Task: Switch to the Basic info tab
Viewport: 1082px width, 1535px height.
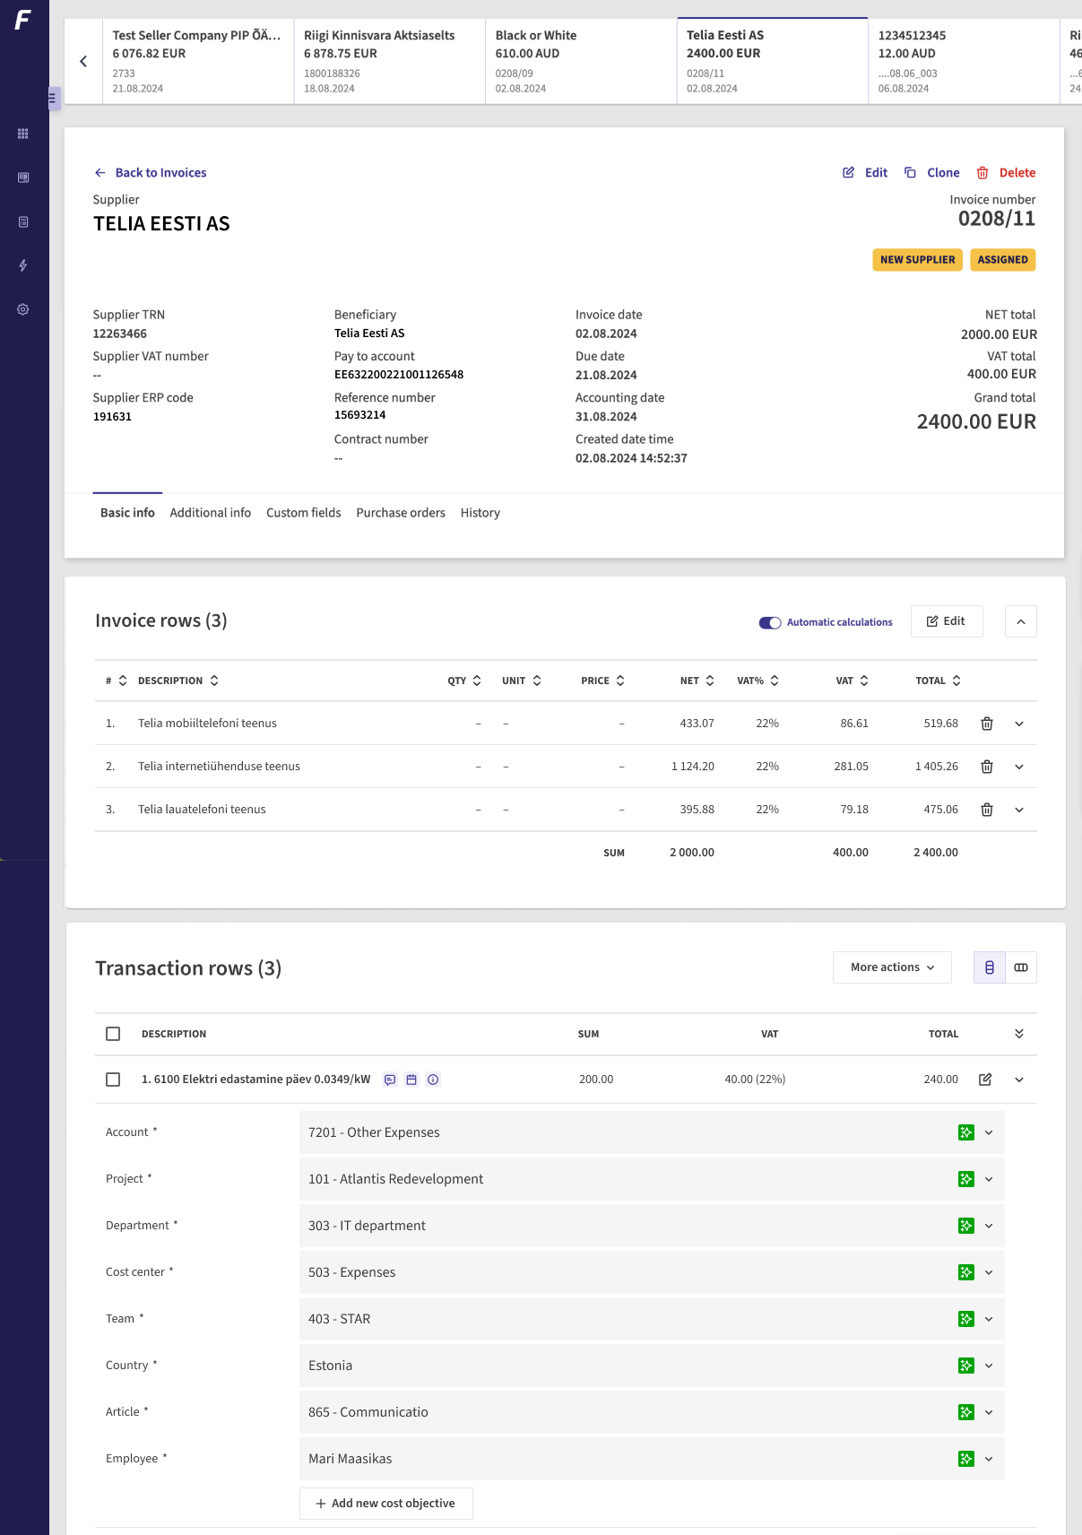Action: coord(127,513)
